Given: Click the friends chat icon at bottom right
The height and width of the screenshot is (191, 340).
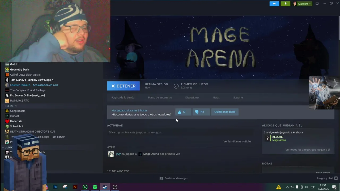Looking at the screenshot, I should [x=336, y=178].
